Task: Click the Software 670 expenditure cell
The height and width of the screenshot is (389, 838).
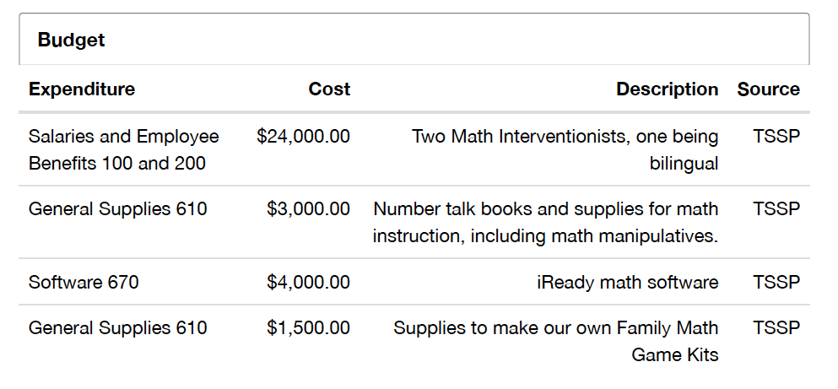Action: [x=84, y=282]
